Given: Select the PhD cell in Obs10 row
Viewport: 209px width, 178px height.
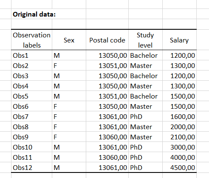Looking at the screenshot, I should [145, 147].
